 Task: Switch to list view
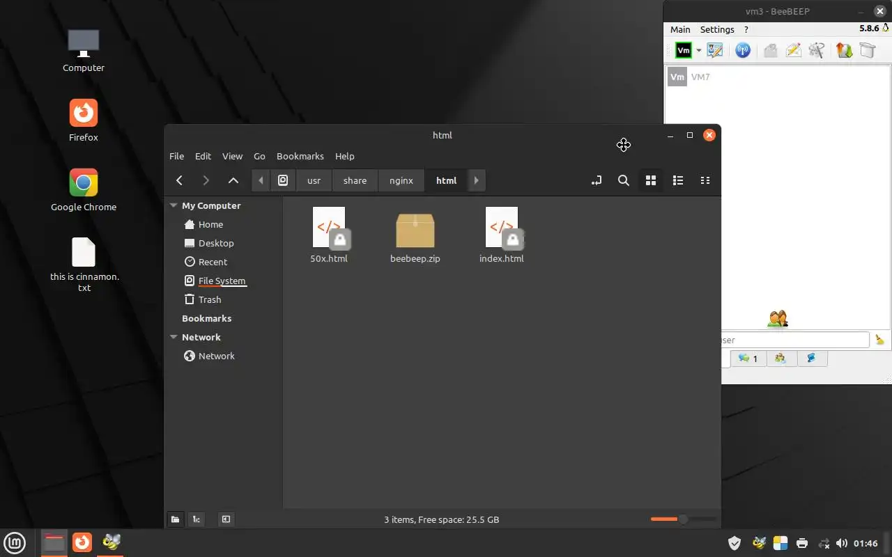pos(678,180)
